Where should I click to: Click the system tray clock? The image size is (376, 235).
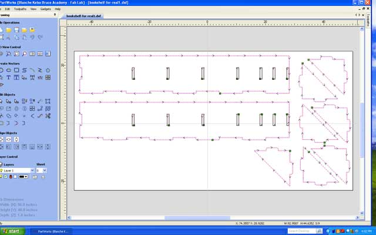click(367, 231)
